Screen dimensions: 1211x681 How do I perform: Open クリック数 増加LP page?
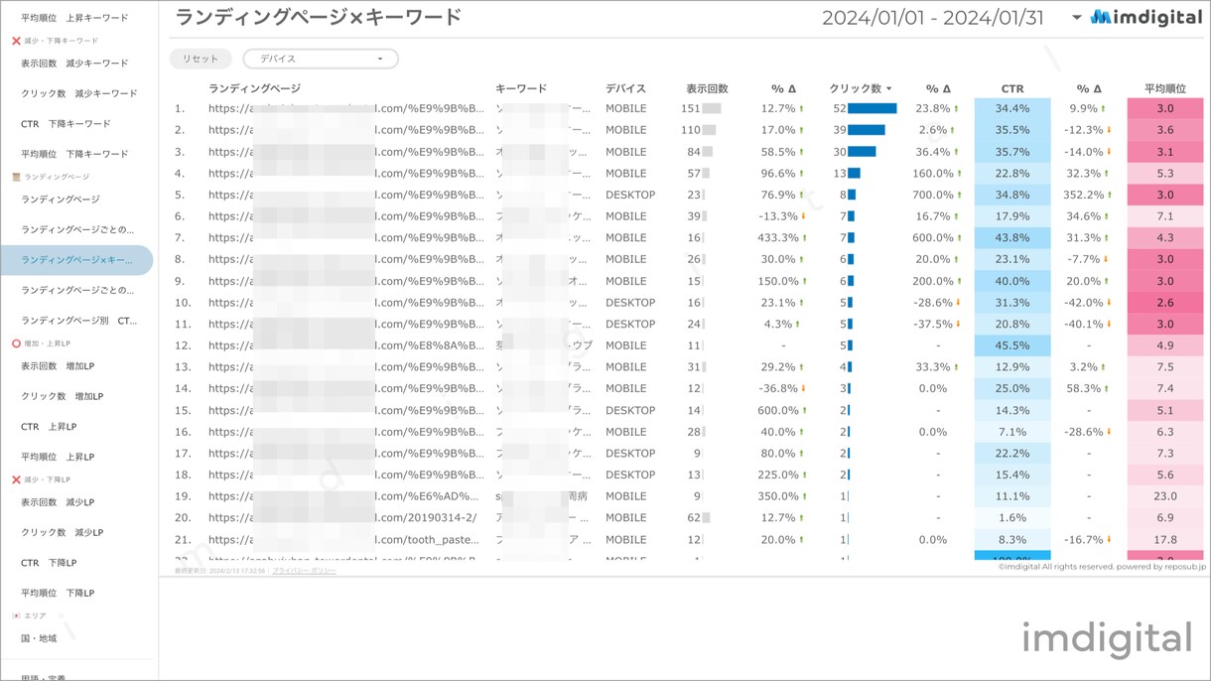click(x=62, y=396)
